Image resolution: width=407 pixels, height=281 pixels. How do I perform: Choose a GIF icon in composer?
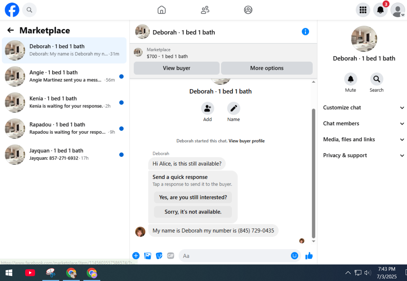pyautogui.click(x=170, y=256)
